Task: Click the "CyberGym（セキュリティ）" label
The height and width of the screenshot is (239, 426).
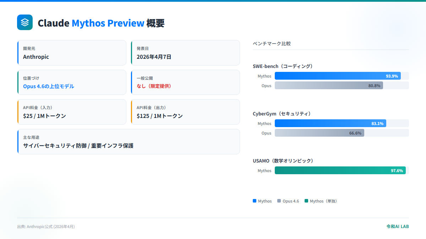Action: pos(283,114)
